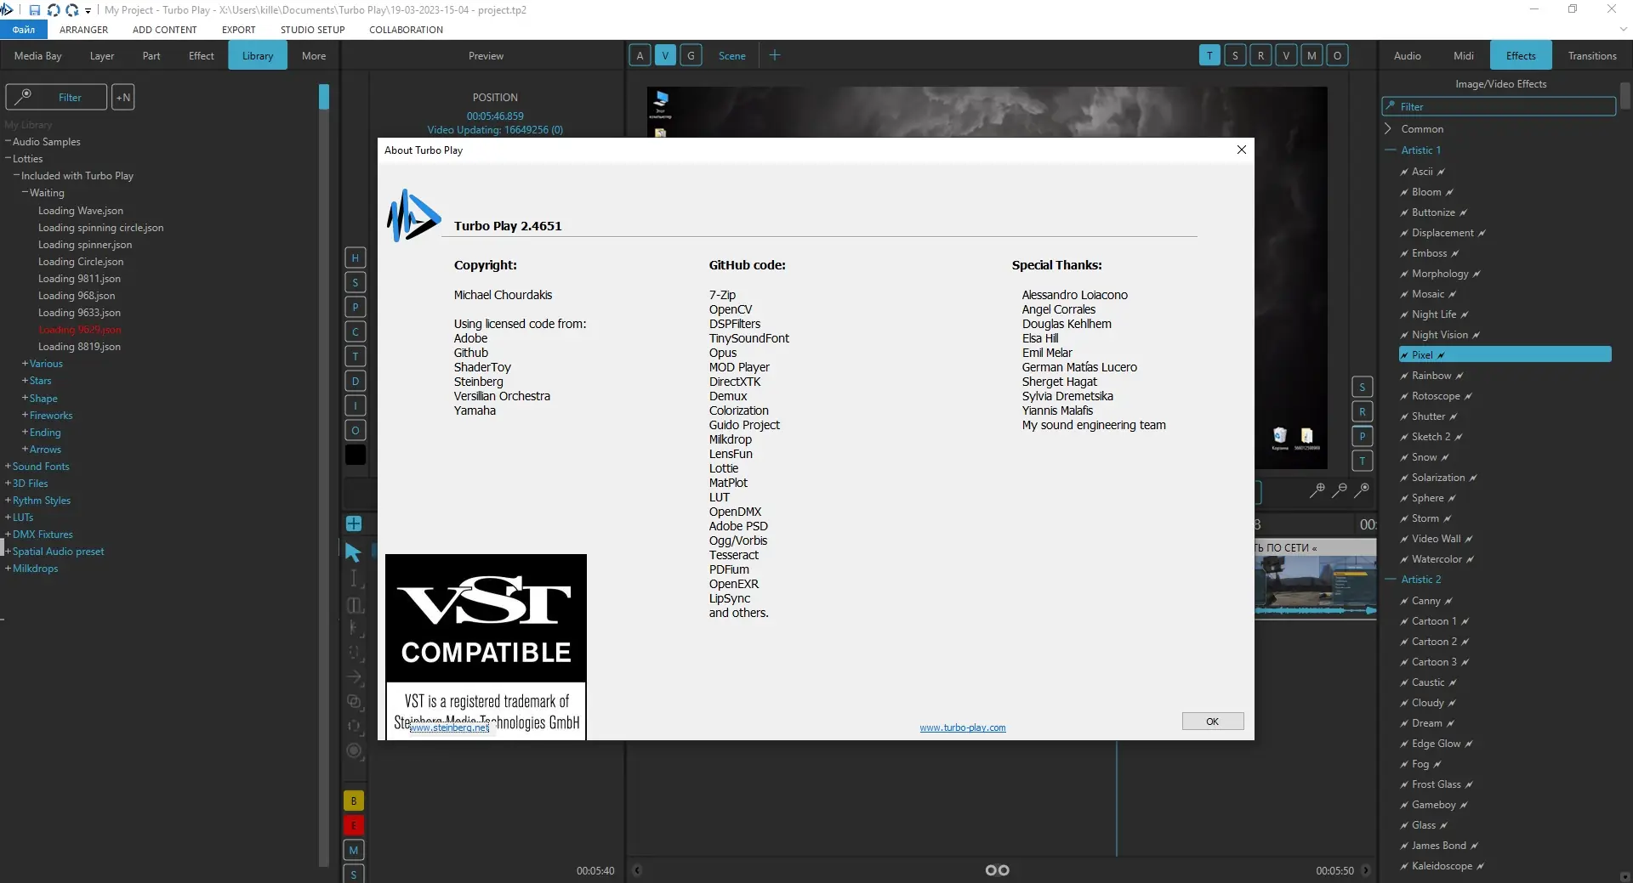Select the blue arrow pointer tool
Image resolution: width=1633 pixels, height=883 pixels.
coord(354,552)
